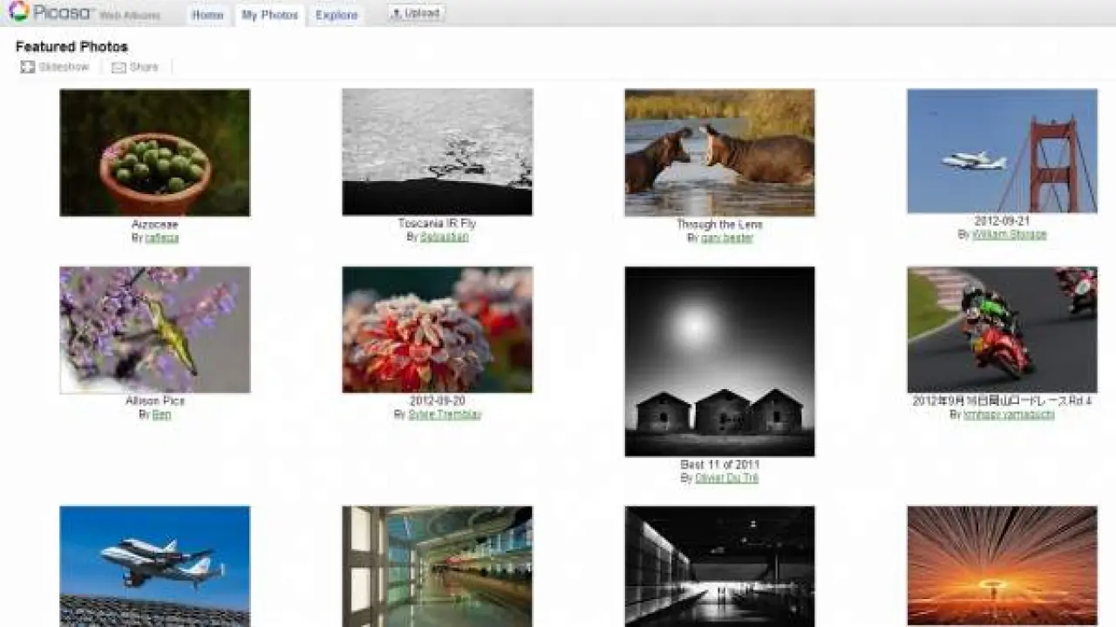Open the Toscania IR Fly thumbnail
The image size is (1116, 627).
tap(437, 152)
